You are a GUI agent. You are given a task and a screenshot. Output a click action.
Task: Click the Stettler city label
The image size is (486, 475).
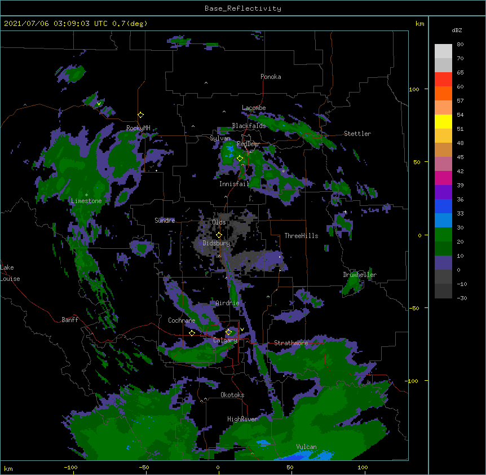(x=357, y=134)
